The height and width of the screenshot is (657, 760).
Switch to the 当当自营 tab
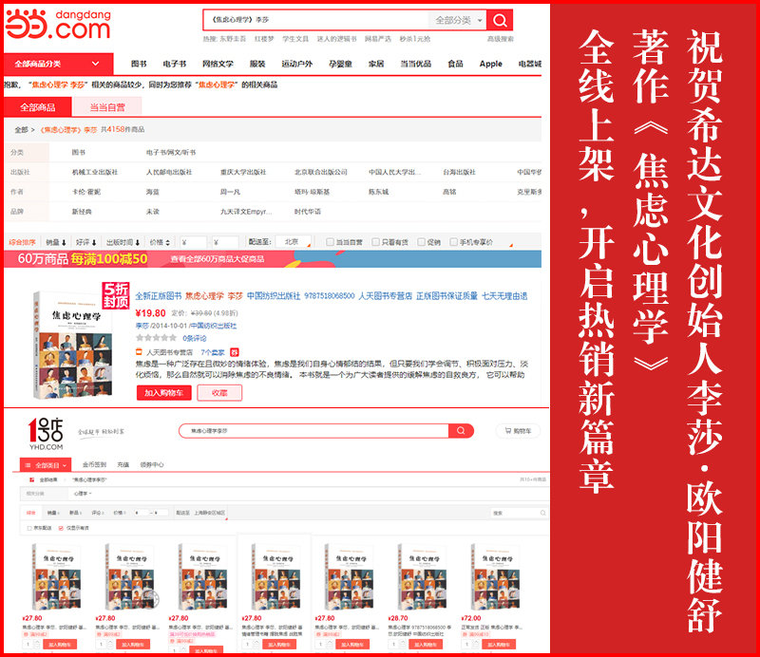(107, 108)
